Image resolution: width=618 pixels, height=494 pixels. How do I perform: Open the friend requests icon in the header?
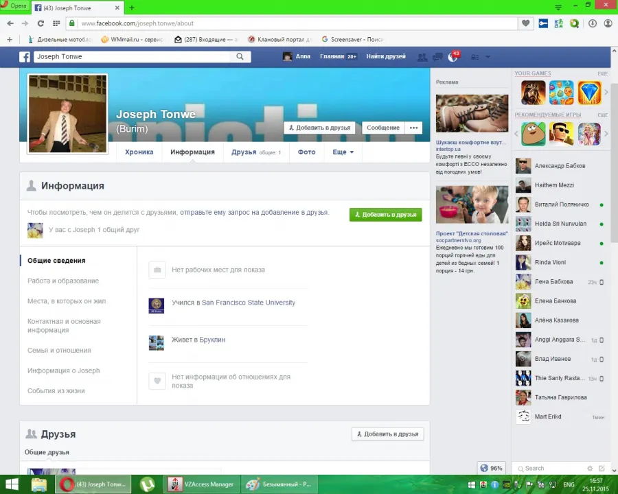click(x=422, y=57)
